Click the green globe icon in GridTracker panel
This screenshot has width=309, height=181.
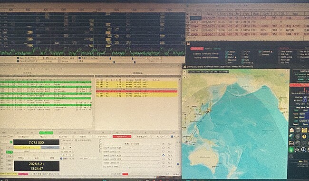click(x=292, y=136)
